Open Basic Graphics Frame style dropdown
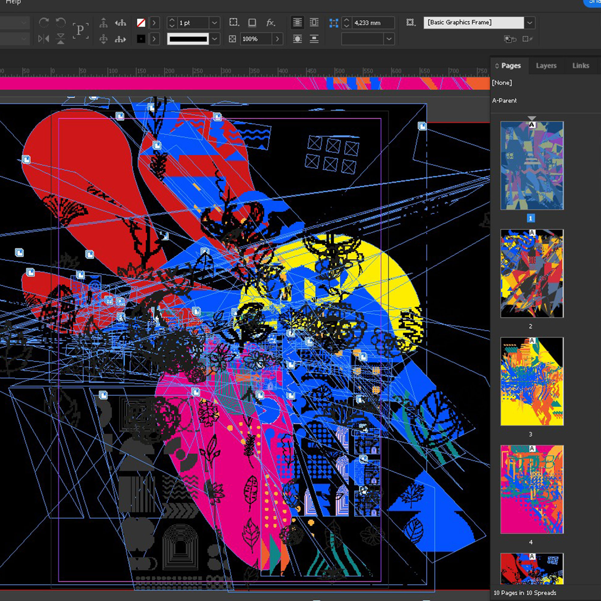This screenshot has width=601, height=601. coord(529,23)
